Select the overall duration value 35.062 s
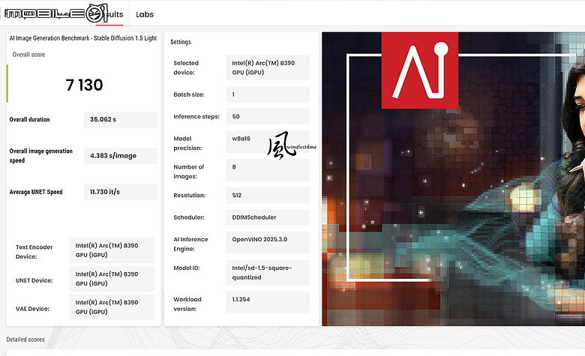This screenshot has height=356, width=585. pos(121,120)
